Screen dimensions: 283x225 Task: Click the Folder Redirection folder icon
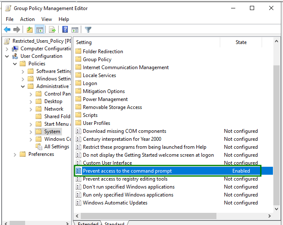point(78,51)
